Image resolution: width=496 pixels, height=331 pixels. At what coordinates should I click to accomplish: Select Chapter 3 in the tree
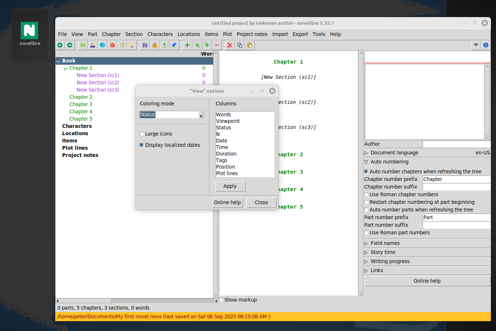(x=81, y=104)
